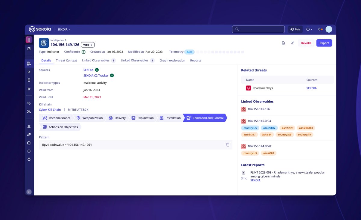Open the stacked devices icon in sidebar
361x220 pixels.
29,135
